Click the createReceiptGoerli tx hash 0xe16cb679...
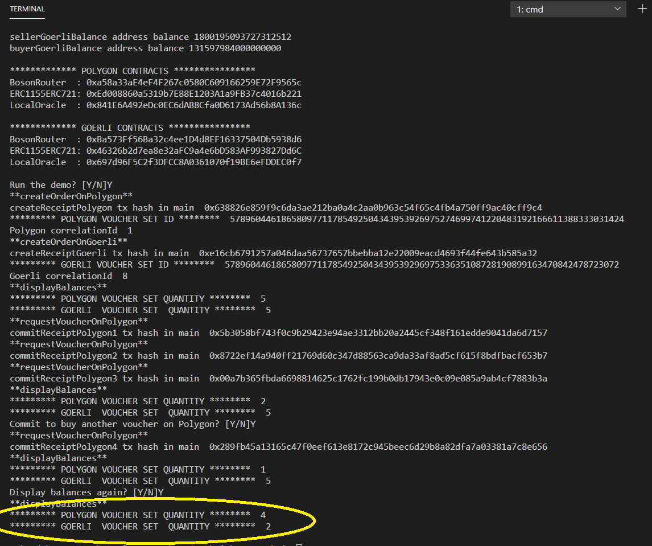 pyautogui.click(x=368, y=253)
